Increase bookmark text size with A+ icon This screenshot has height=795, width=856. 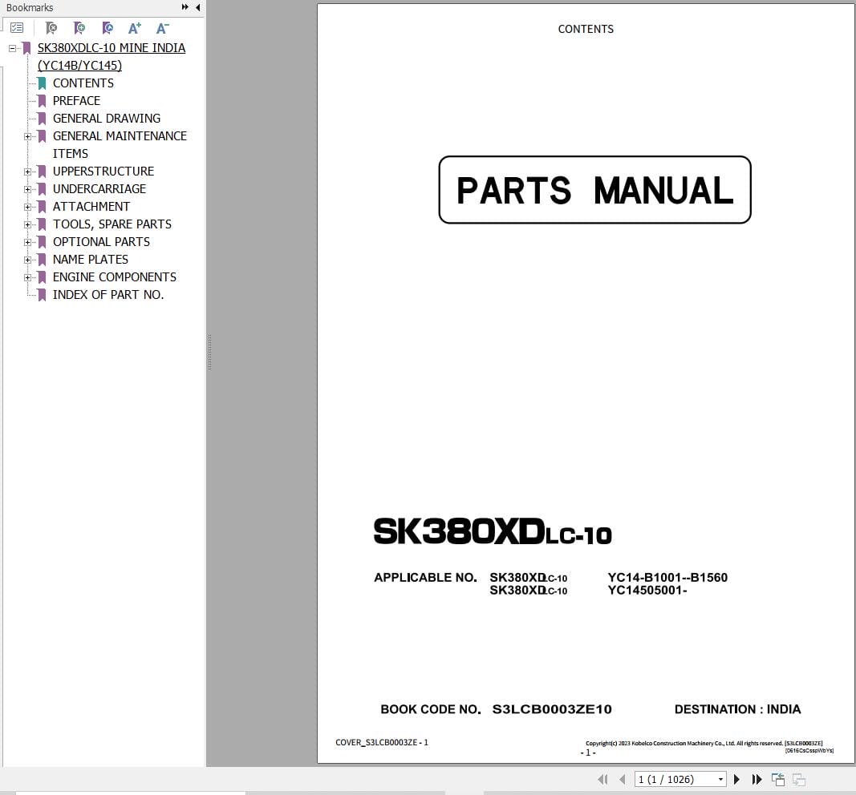coord(135,28)
